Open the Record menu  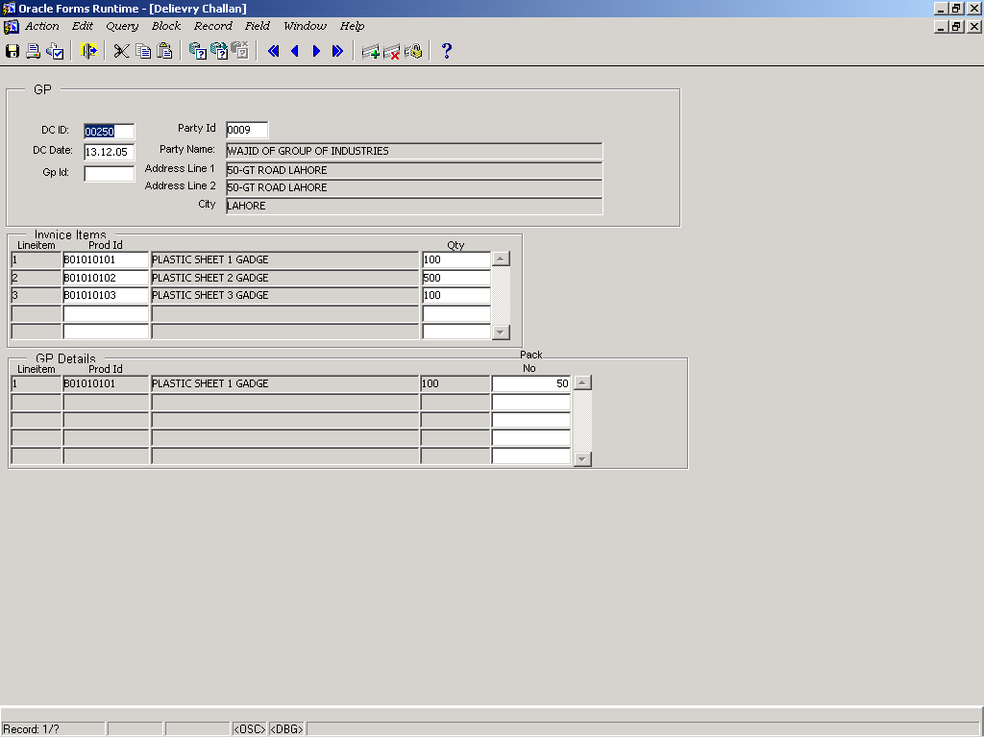pos(212,26)
